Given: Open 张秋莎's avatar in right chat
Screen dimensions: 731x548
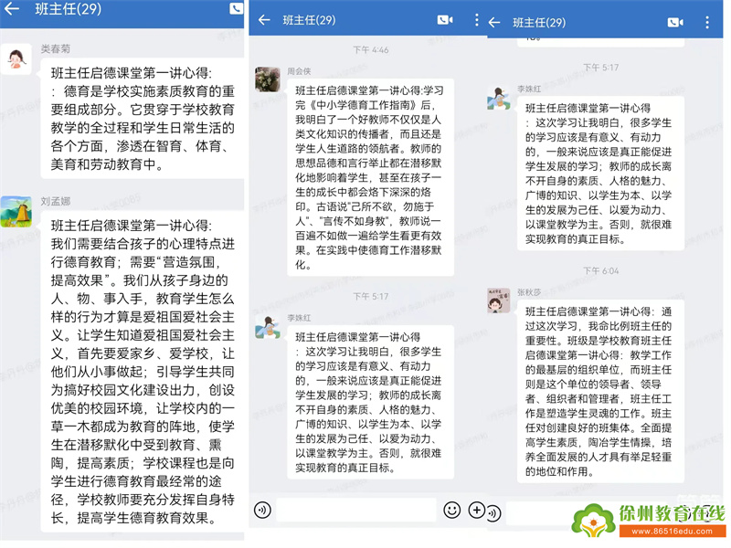Looking at the screenshot, I should (498, 300).
